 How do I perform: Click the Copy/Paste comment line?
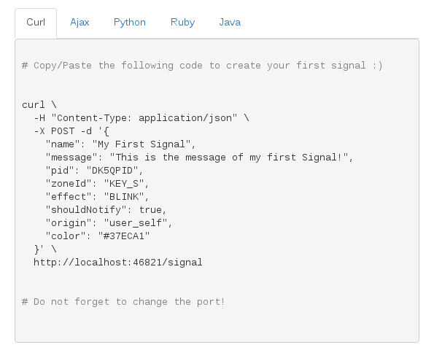click(x=202, y=66)
